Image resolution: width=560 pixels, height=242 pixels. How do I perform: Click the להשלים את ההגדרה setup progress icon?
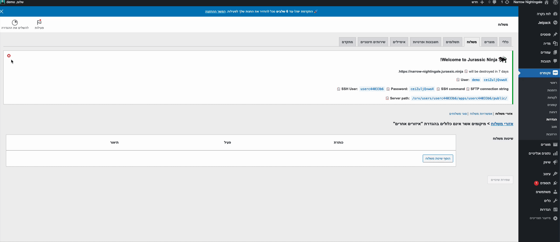[x=15, y=22]
